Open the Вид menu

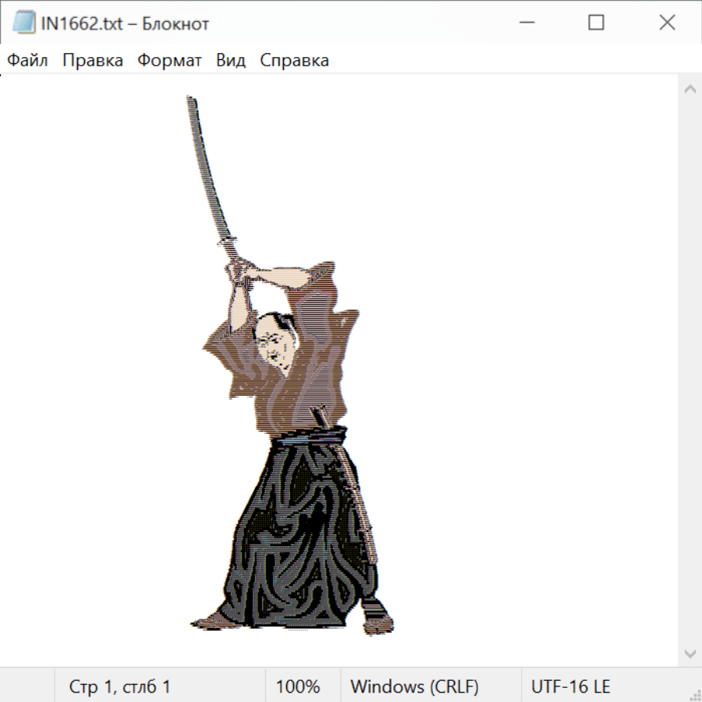click(231, 61)
